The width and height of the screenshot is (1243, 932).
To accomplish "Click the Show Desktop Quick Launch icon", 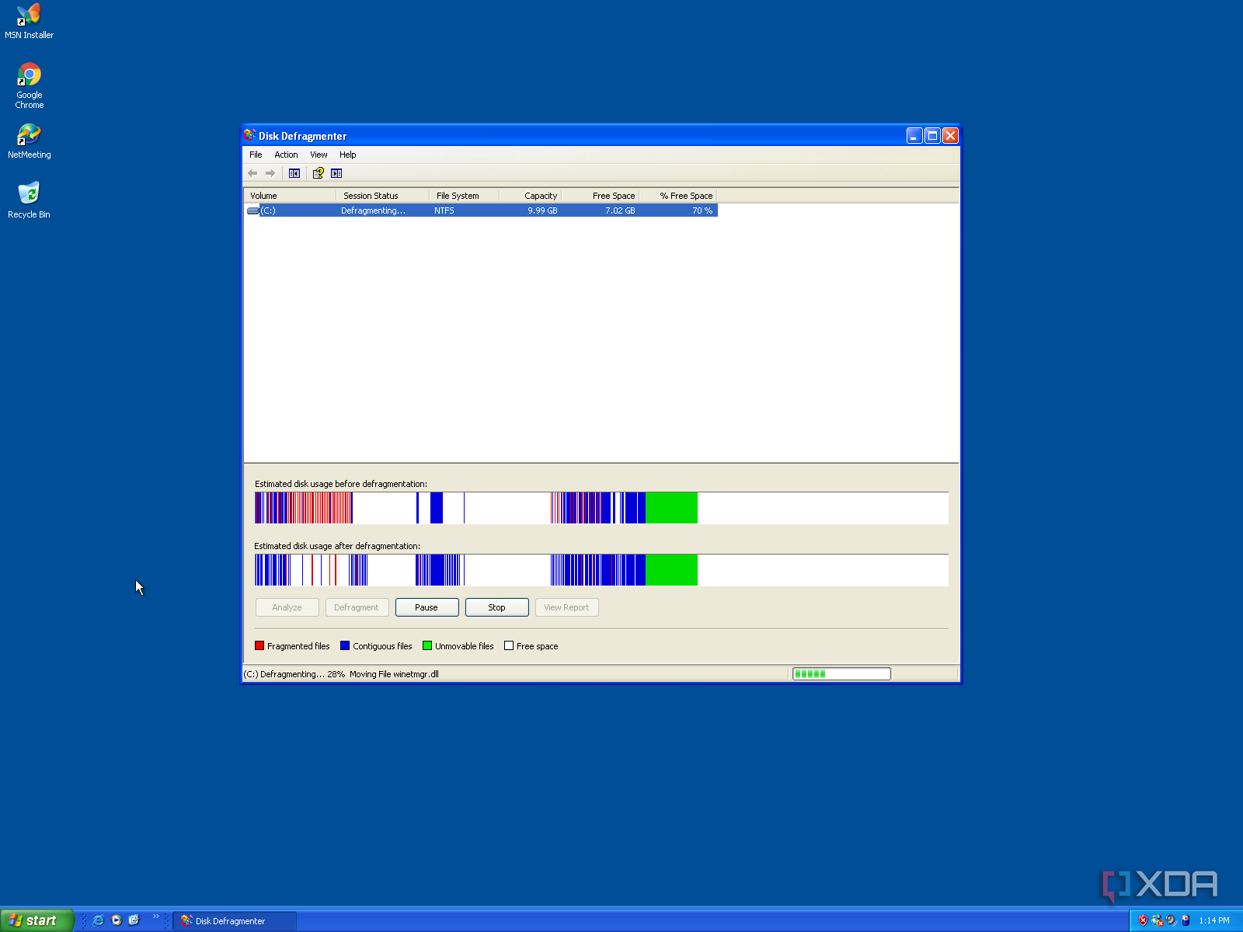I will point(134,920).
